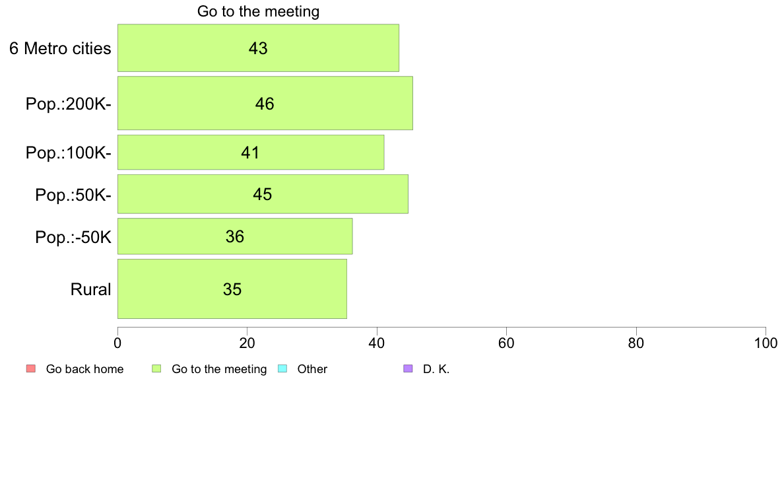784x486 pixels.
Task: Click the cyan Other legend swatch
Action: click(x=282, y=369)
